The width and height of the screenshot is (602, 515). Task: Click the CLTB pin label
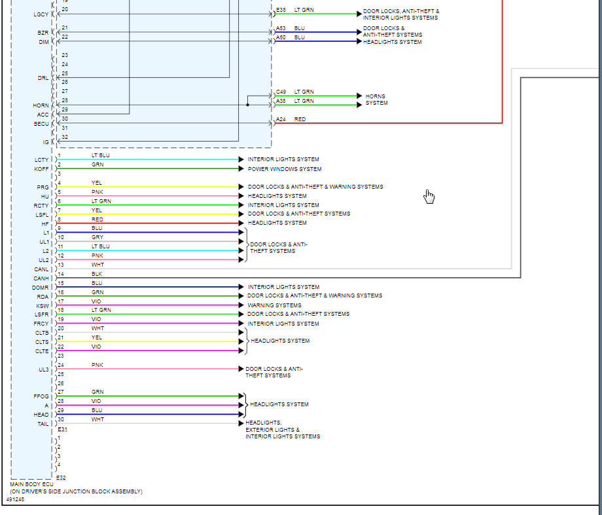(x=42, y=334)
